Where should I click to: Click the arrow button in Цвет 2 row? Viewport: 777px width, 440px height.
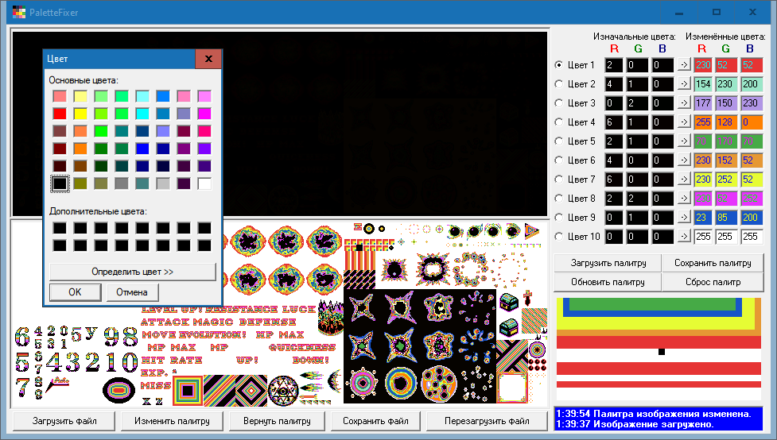click(684, 84)
